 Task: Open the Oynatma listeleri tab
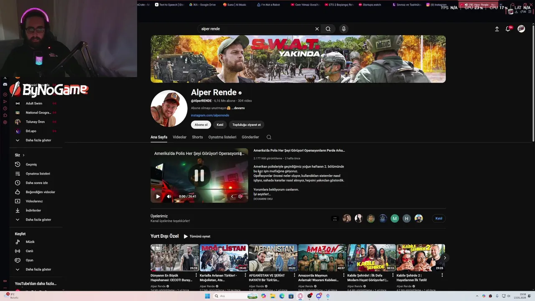tap(222, 137)
